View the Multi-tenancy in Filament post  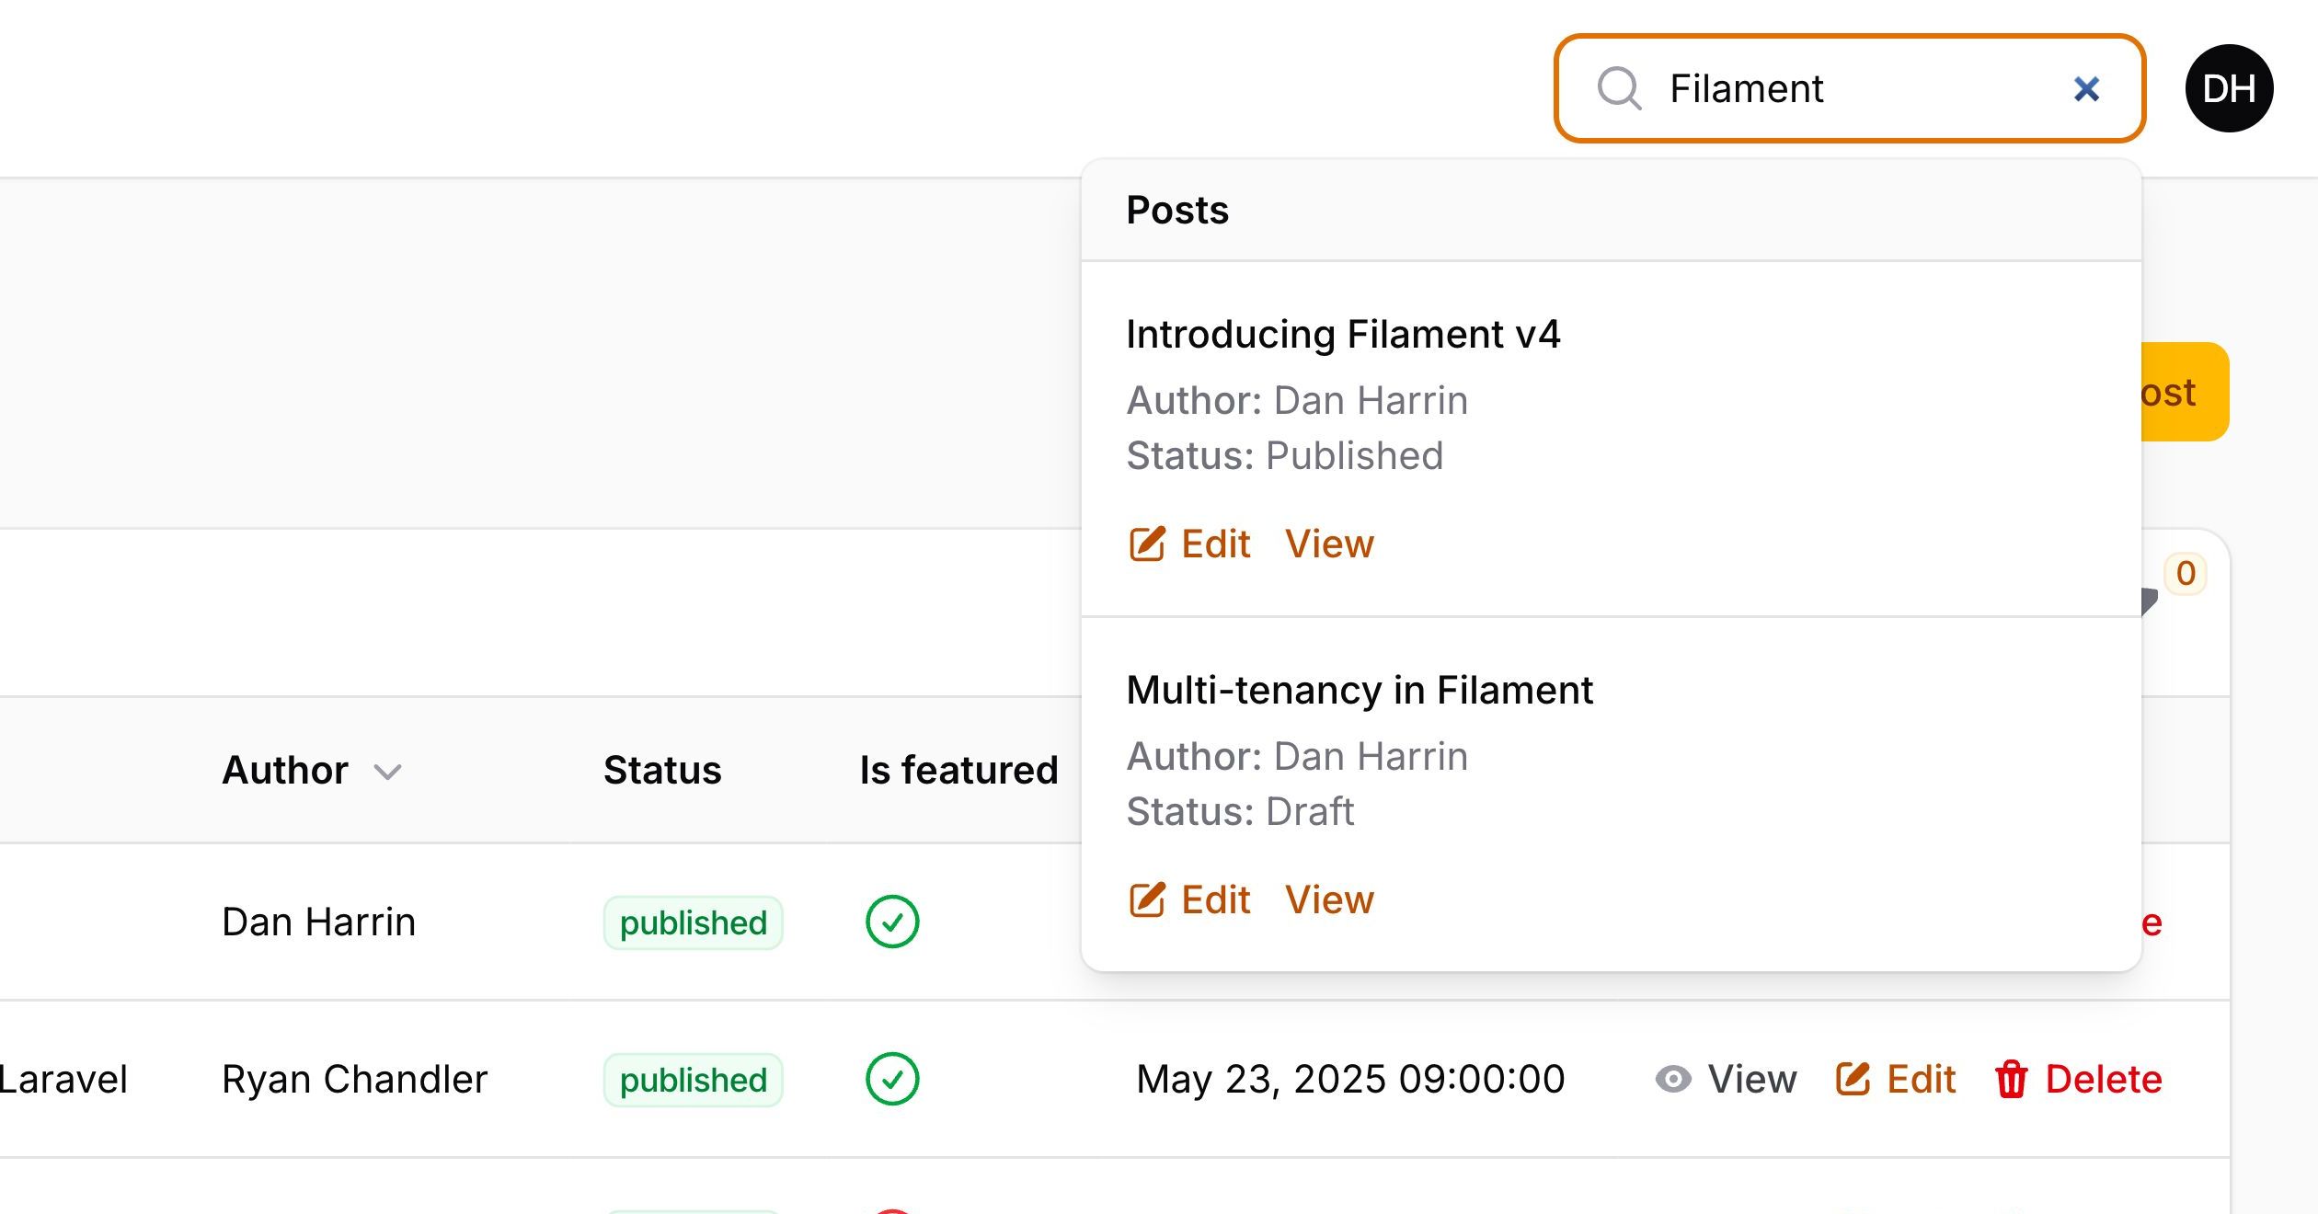click(1329, 899)
